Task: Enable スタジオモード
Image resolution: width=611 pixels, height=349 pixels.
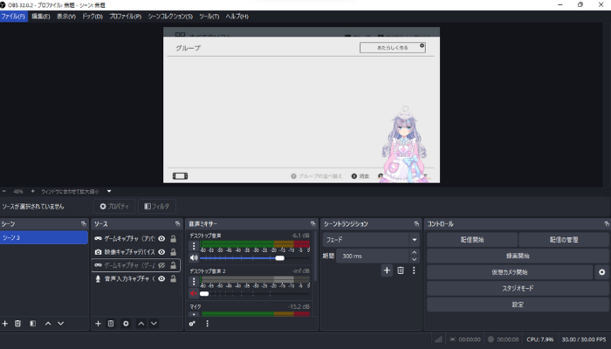Action: (518, 288)
